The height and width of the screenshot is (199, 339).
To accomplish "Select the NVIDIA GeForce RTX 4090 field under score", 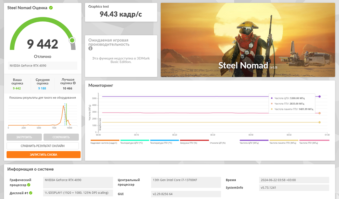I will point(43,66).
